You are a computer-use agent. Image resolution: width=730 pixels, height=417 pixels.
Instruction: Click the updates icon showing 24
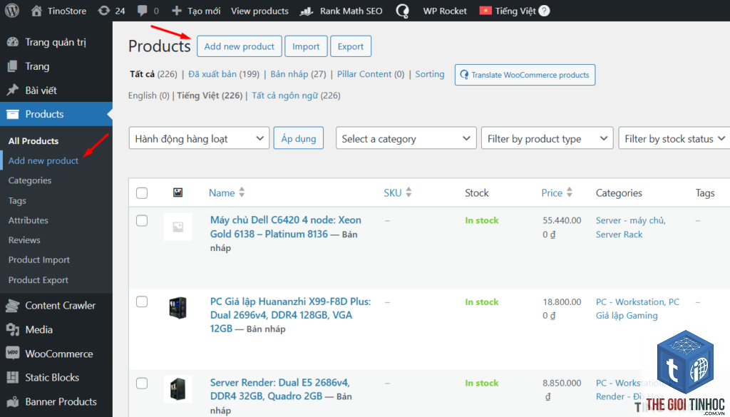coord(104,11)
